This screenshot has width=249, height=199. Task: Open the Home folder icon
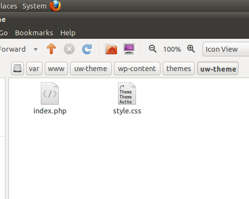pos(111,49)
